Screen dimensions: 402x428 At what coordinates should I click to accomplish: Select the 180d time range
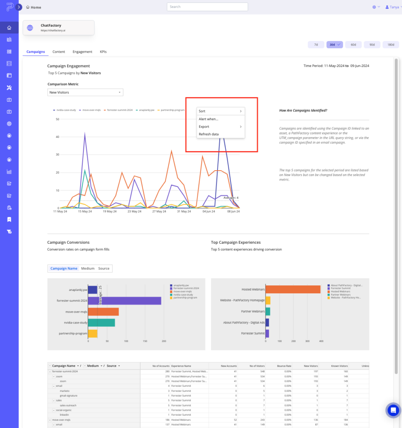click(x=391, y=44)
